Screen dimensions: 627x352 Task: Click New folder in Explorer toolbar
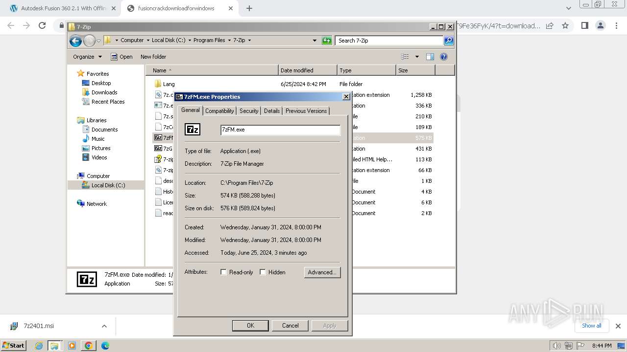click(x=153, y=57)
